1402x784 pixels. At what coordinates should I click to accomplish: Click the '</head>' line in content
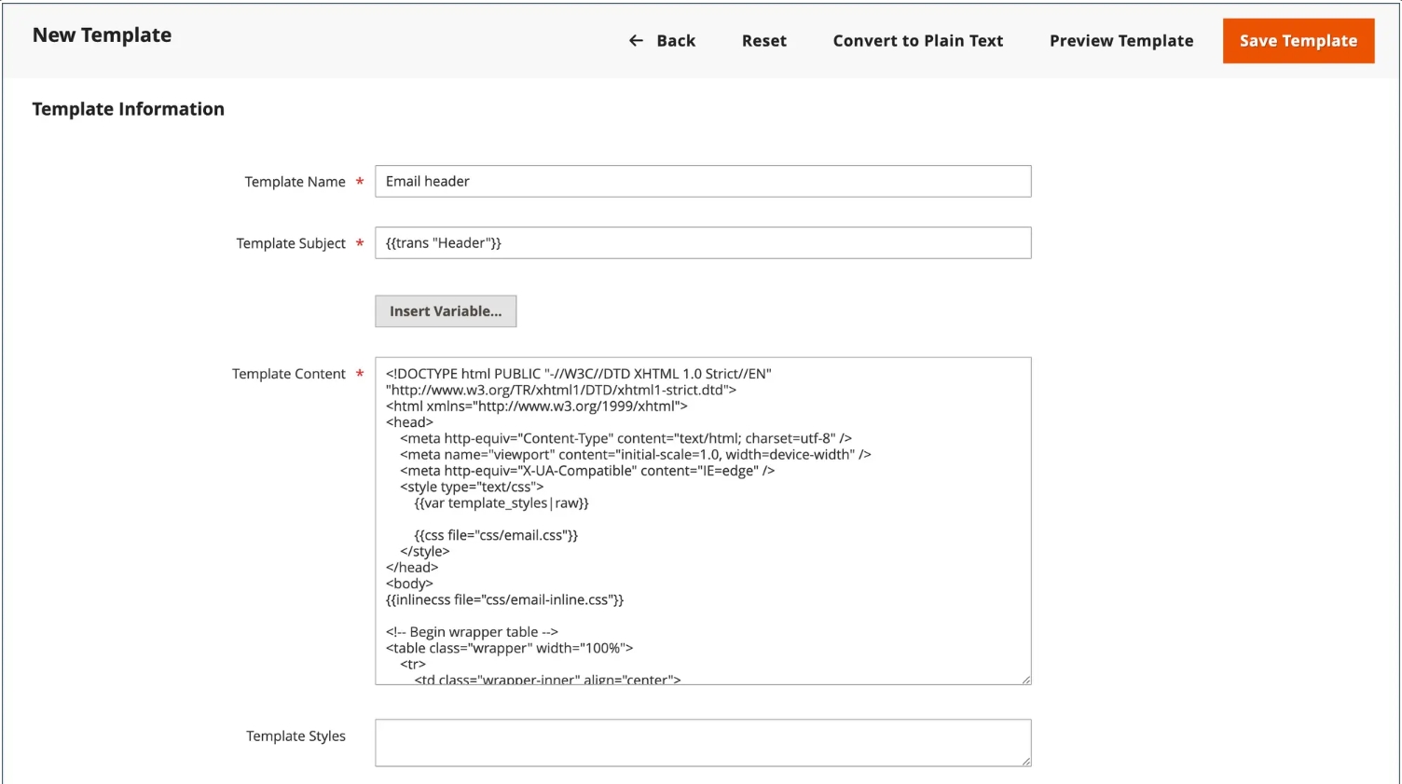coord(411,568)
